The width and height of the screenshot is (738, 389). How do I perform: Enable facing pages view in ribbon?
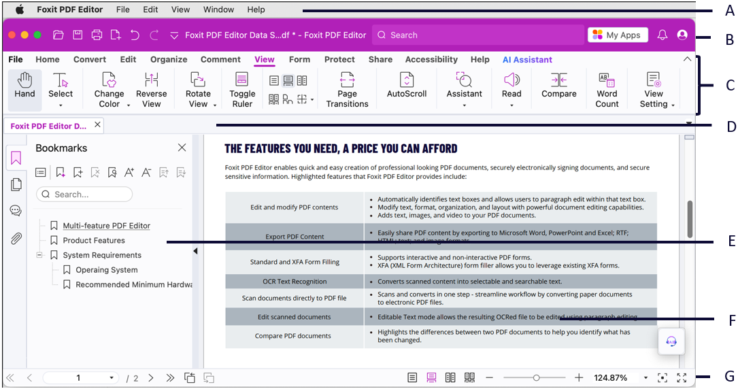click(x=302, y=80)
